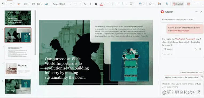The width and height of the screenshot is (204, 98).
Task: Expand the ribbon with the chevron
Action: 203,5
